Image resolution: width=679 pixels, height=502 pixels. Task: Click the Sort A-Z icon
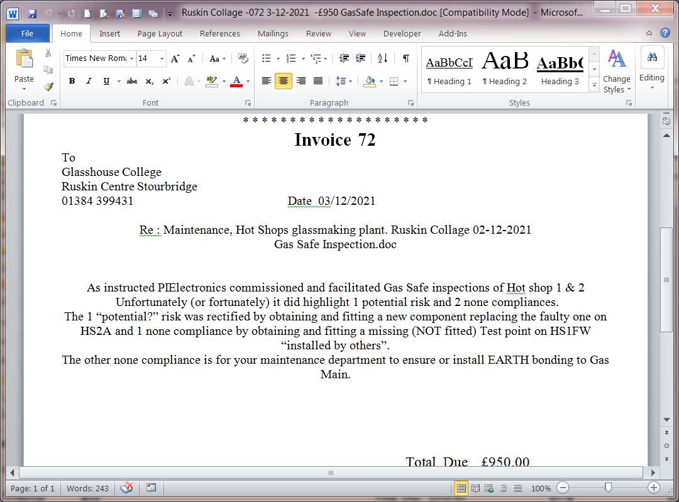coord(383,58)
